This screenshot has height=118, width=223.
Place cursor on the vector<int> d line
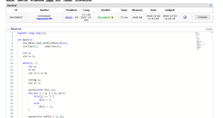pos(44,90)
